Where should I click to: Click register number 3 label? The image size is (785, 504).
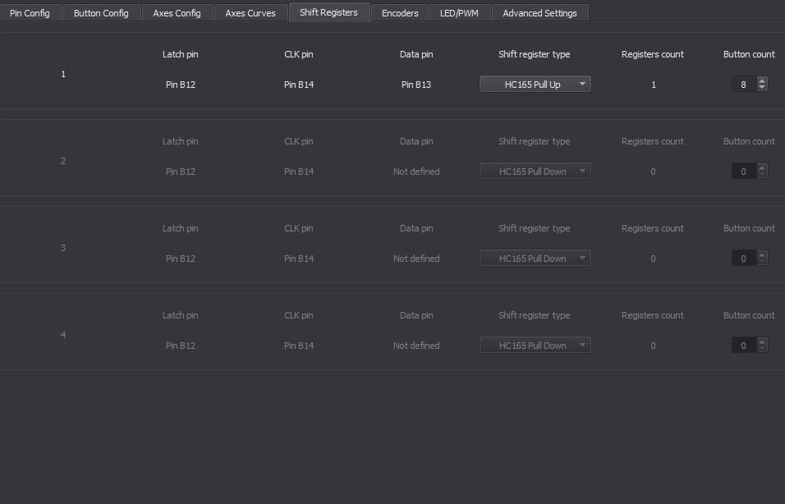63,248
